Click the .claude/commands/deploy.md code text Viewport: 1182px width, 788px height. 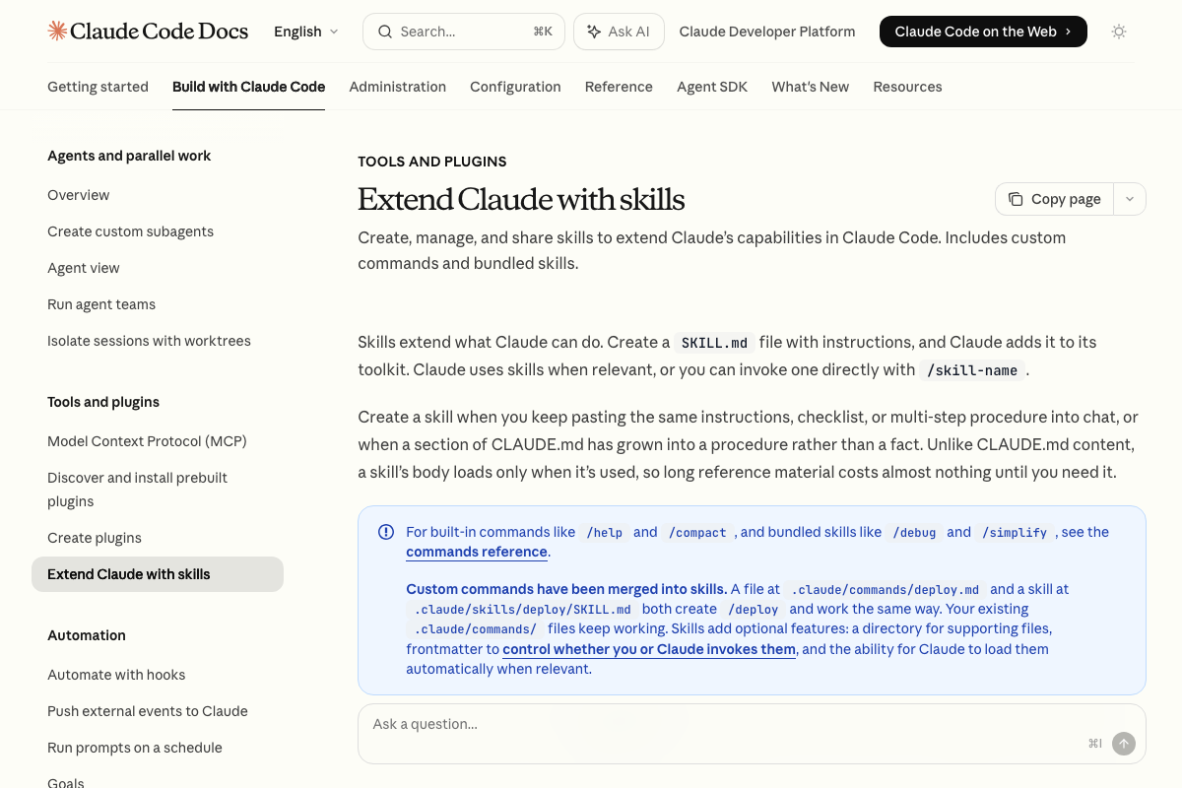[885, 590]
